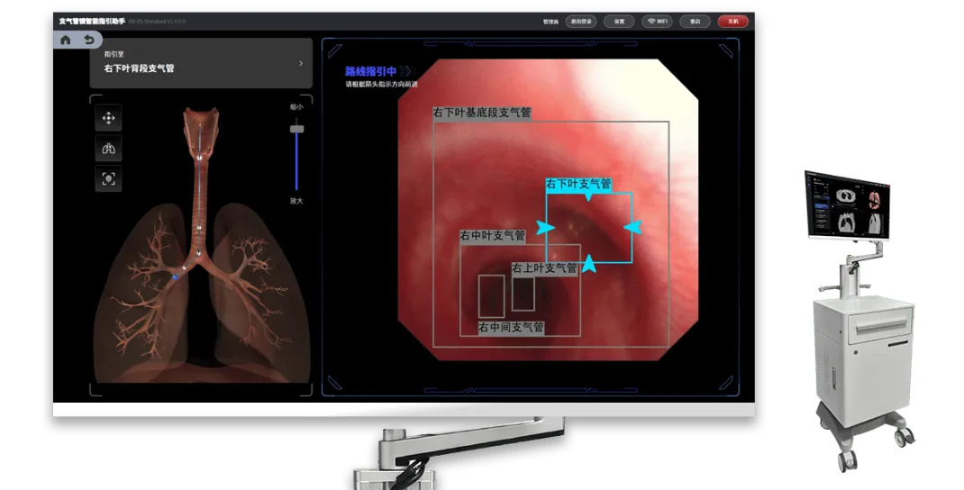Screen dimensions: 964x490
Task: Click the back arrow icon
Action: click(x=89, y=40)
